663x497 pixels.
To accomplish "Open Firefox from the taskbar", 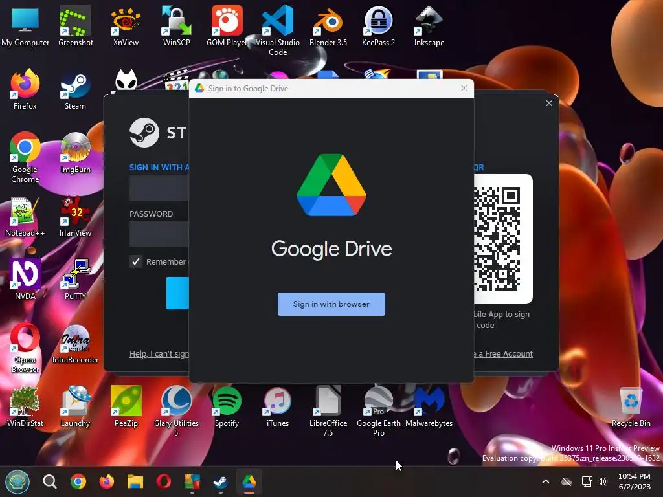I will tap(107, 481).
